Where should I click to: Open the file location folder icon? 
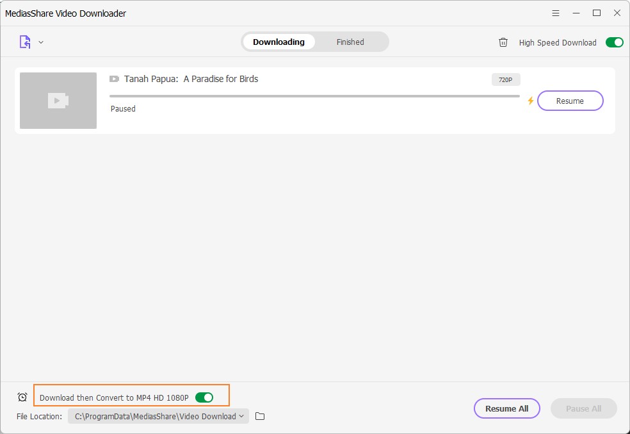tap(260, 416)
